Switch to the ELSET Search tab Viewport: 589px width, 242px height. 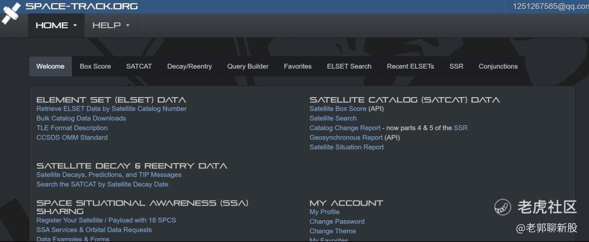click(349, 66)
